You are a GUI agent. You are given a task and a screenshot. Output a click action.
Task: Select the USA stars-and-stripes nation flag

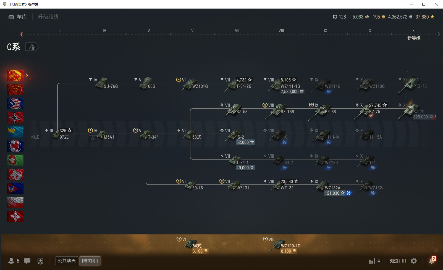[x=15, y=104]
